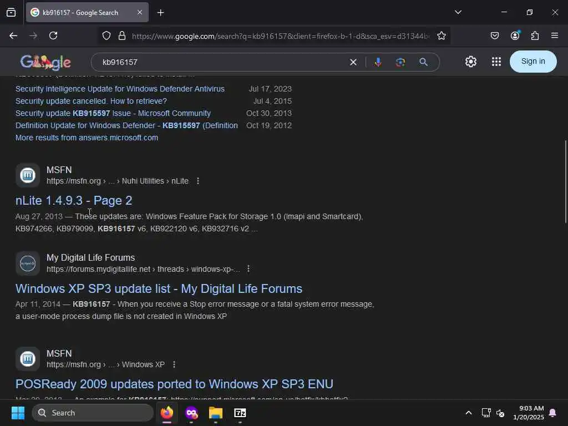The height and width of the screenshot is (426, 568).
Task: Open the purple masked app in taskbar
Action: 191,413
